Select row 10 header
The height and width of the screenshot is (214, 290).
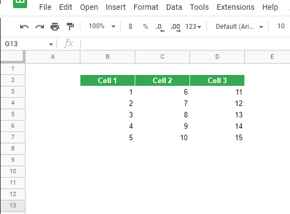pyautogui.click(x=12, y=172)
